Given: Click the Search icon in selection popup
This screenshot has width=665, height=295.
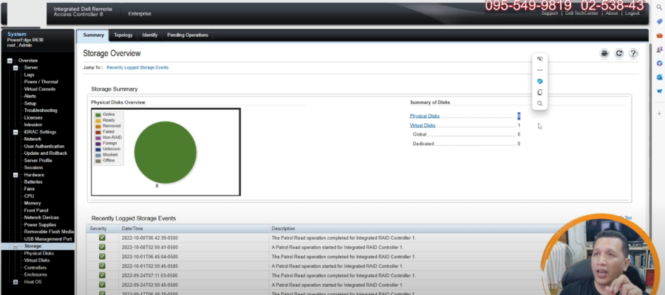Looking at the screenshot, I should click(540, 103).
